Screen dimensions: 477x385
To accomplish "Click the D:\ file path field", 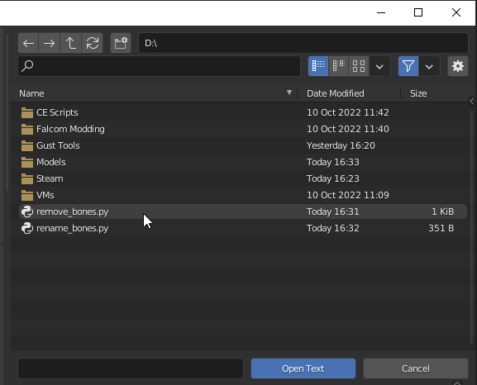I will point(303,43).
